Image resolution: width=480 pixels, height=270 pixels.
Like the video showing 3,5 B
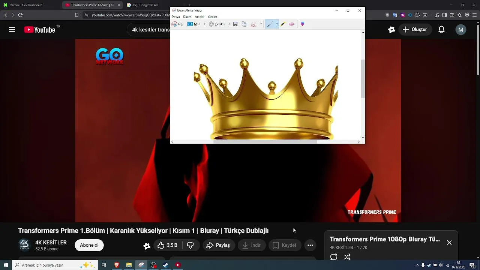[x=167, y=245]
